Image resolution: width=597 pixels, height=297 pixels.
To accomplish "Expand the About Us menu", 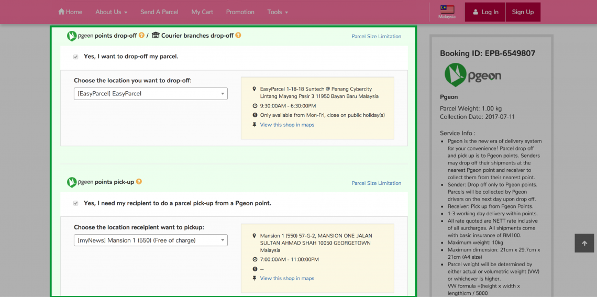I will pyautogui.click(x=112, y=12).
